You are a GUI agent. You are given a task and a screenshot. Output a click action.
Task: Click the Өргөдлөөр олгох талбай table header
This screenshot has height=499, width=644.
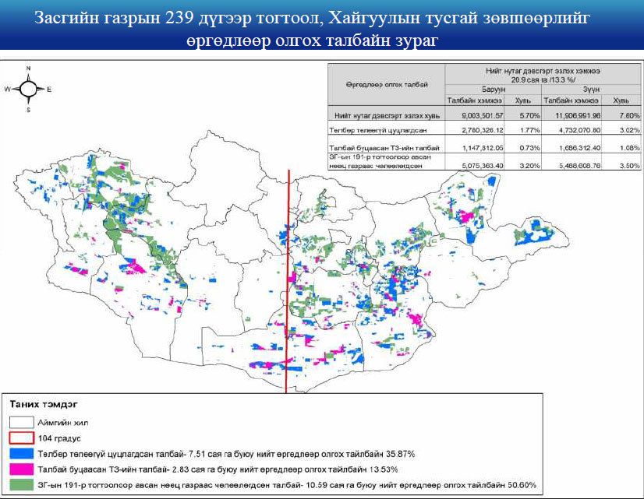[387, 83]
